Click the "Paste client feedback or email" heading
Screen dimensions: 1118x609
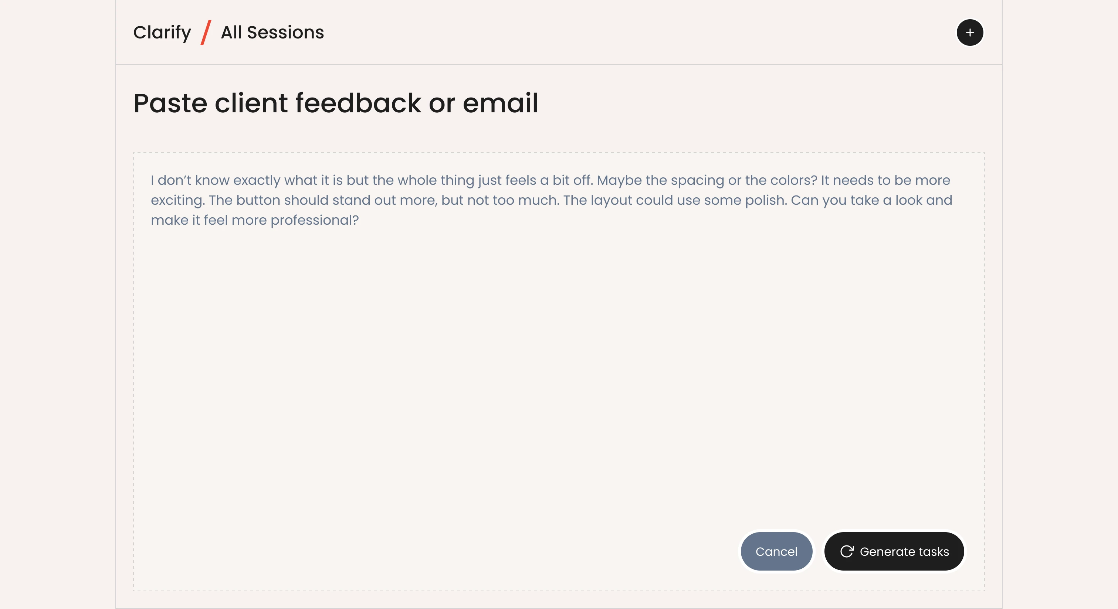click(x=335, y=103)
